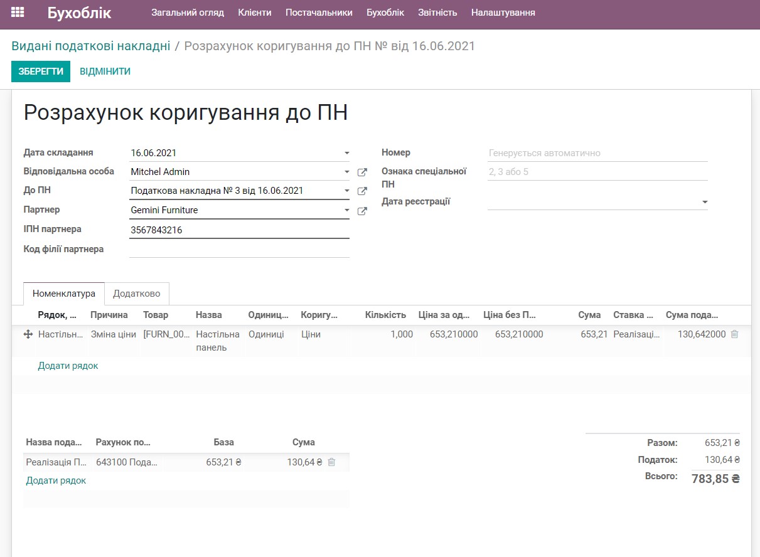Select the Номенклатура tab
Image resolution: width=760 pixels, height=557 pixels.
tap(63, 293)
